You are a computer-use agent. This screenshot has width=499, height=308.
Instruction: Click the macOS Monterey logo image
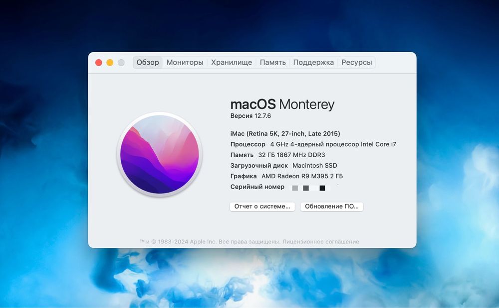point(160,154)
